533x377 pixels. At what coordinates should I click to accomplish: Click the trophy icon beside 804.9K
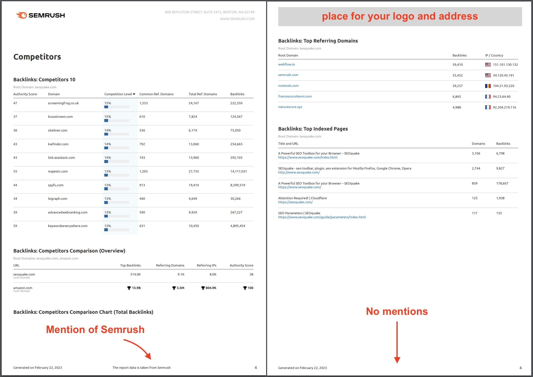click(x=203, y=288)
